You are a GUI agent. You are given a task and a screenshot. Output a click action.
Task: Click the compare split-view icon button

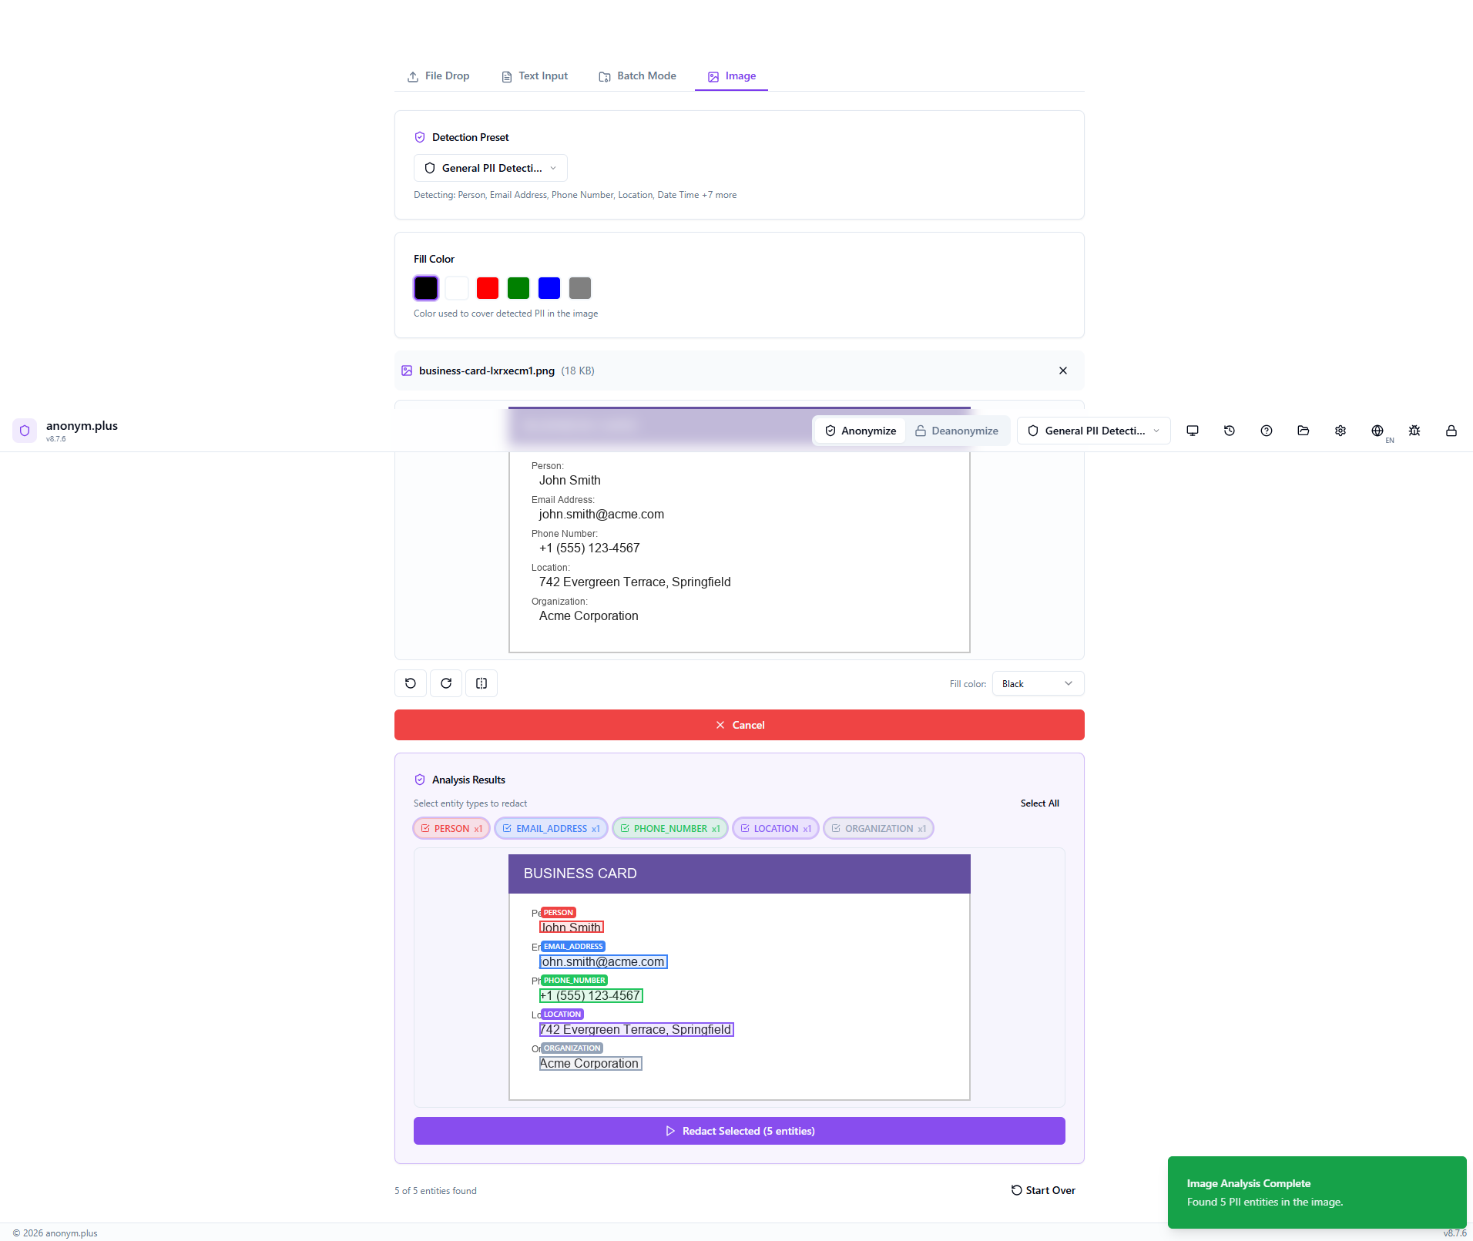[x=481, y=683]
